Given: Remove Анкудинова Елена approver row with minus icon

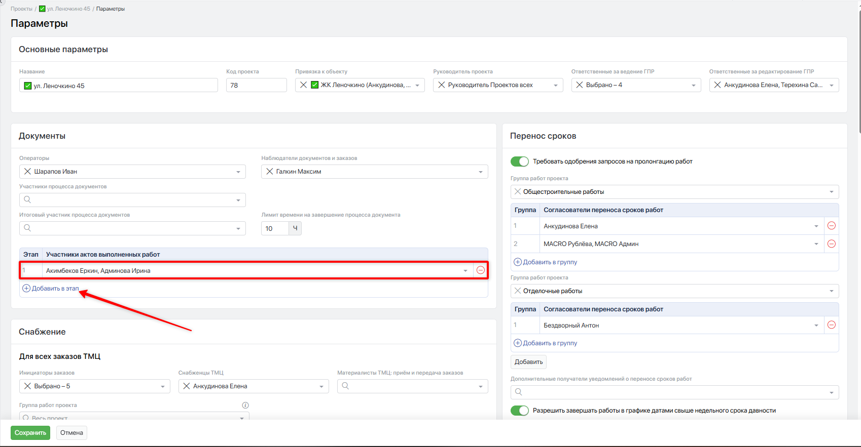Looking at the screenshot, I should (831, 226).
